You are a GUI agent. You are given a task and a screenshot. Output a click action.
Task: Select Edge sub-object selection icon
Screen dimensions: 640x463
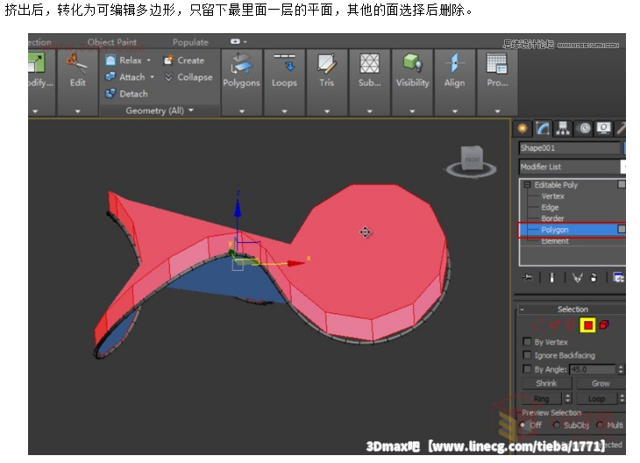tap(554, 325)
